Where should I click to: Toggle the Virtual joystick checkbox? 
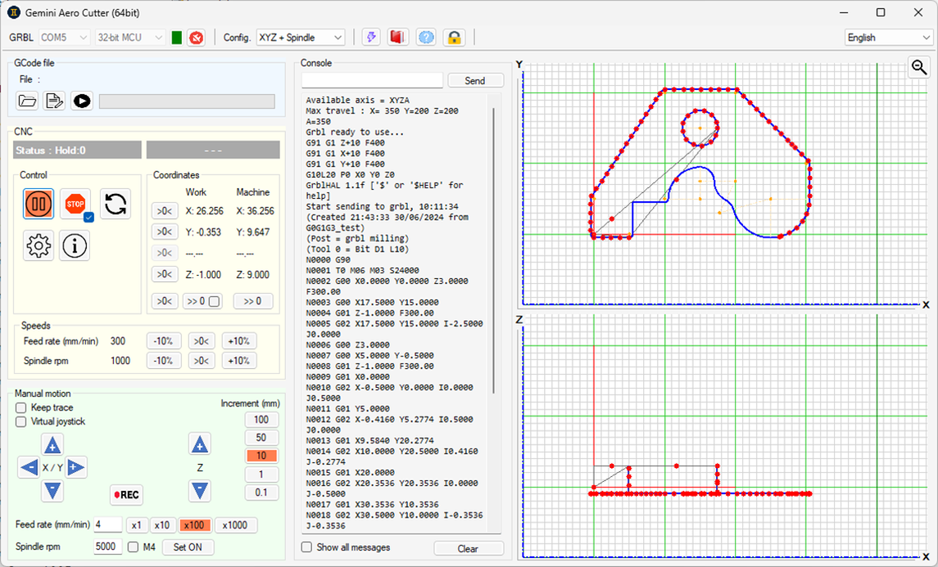(x=21, y=421)
